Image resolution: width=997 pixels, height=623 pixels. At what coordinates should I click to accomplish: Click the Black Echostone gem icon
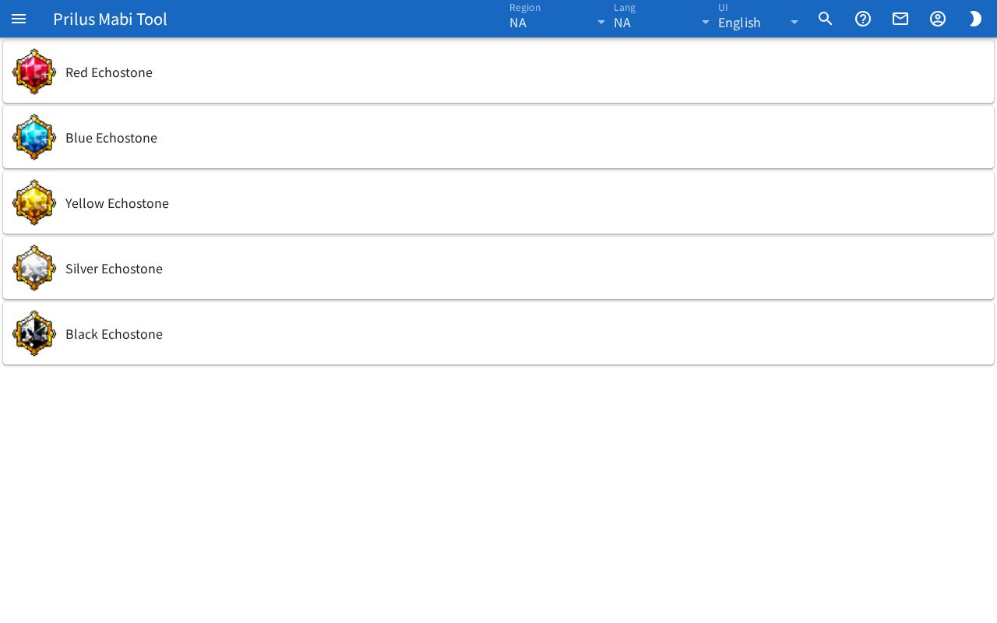[x=34, y=333]
